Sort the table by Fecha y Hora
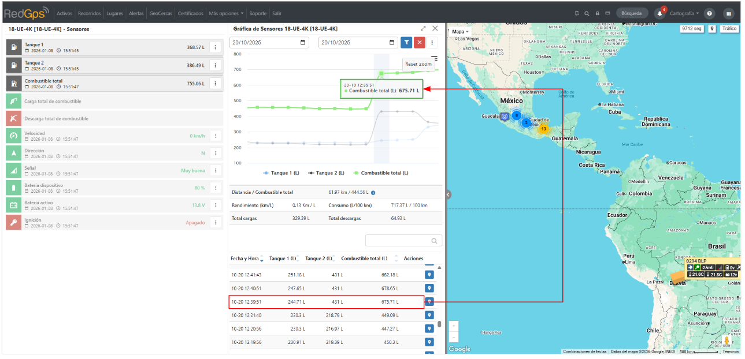Viewport: 745px width, 359px height. [247, 258]
